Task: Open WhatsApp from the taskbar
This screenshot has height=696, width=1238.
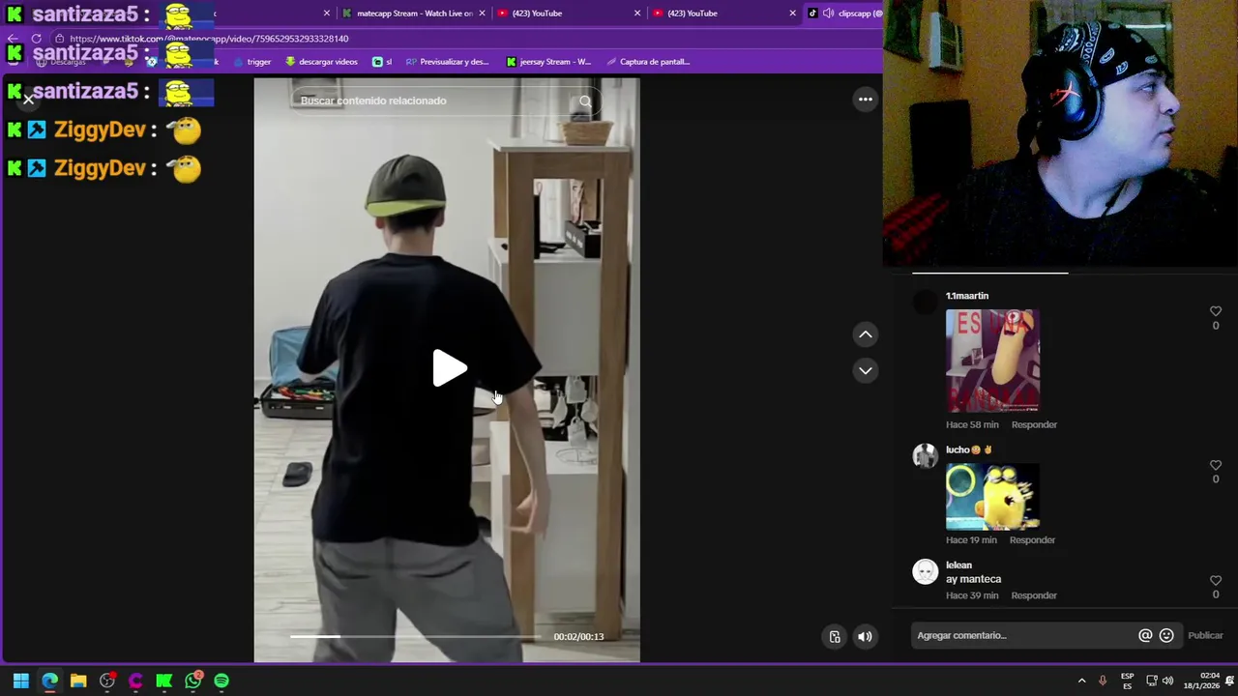Action: [193, 681]
